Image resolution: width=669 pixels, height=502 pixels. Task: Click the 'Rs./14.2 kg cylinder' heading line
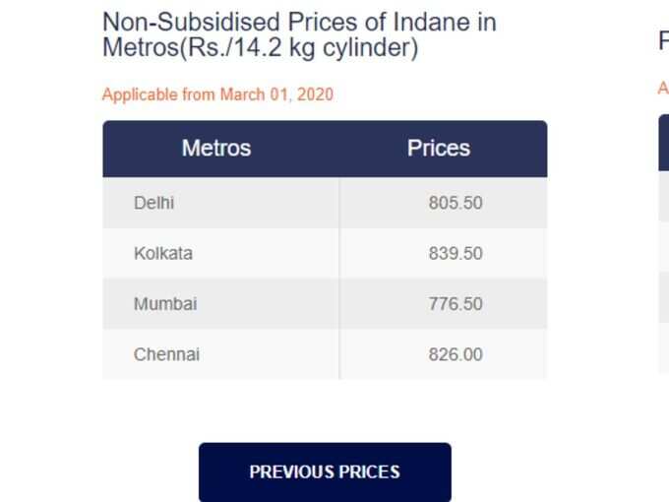[x=261, y=47]
